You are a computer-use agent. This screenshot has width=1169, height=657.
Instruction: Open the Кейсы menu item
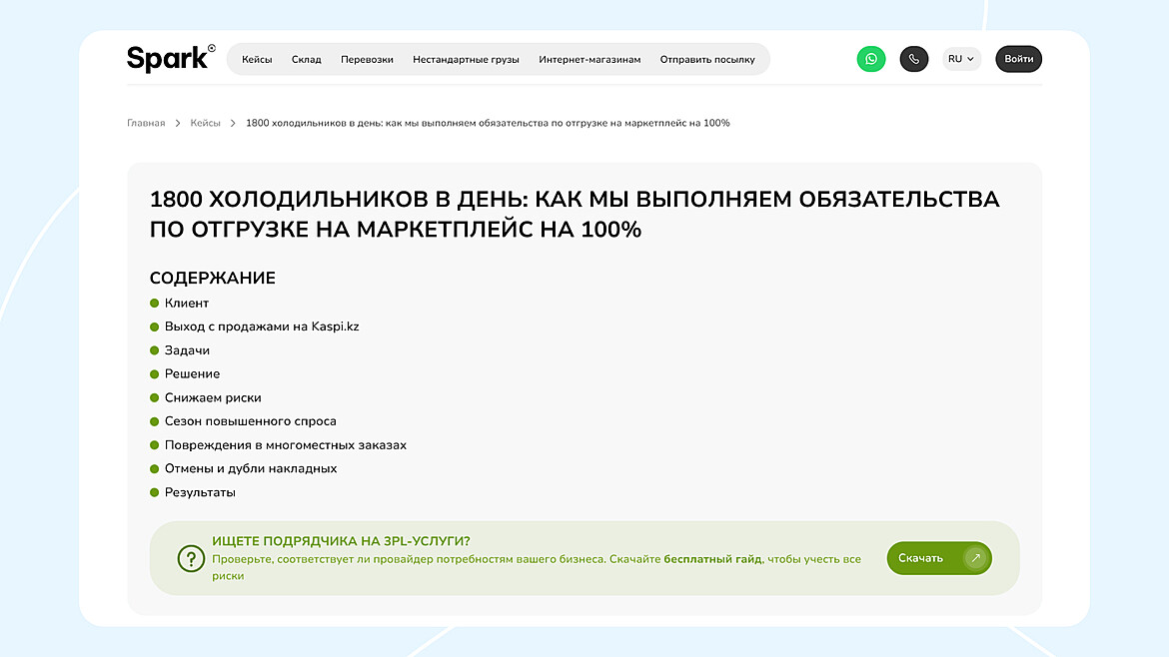pos(257,60)
